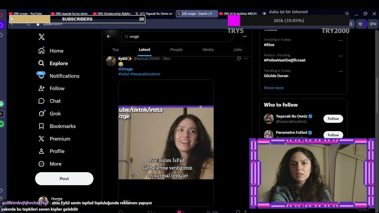The height and width of the screenshot is (213, 379).
Task: Open @Ovzge mention link
Action: pyautogui.click(x=125, y=69)
